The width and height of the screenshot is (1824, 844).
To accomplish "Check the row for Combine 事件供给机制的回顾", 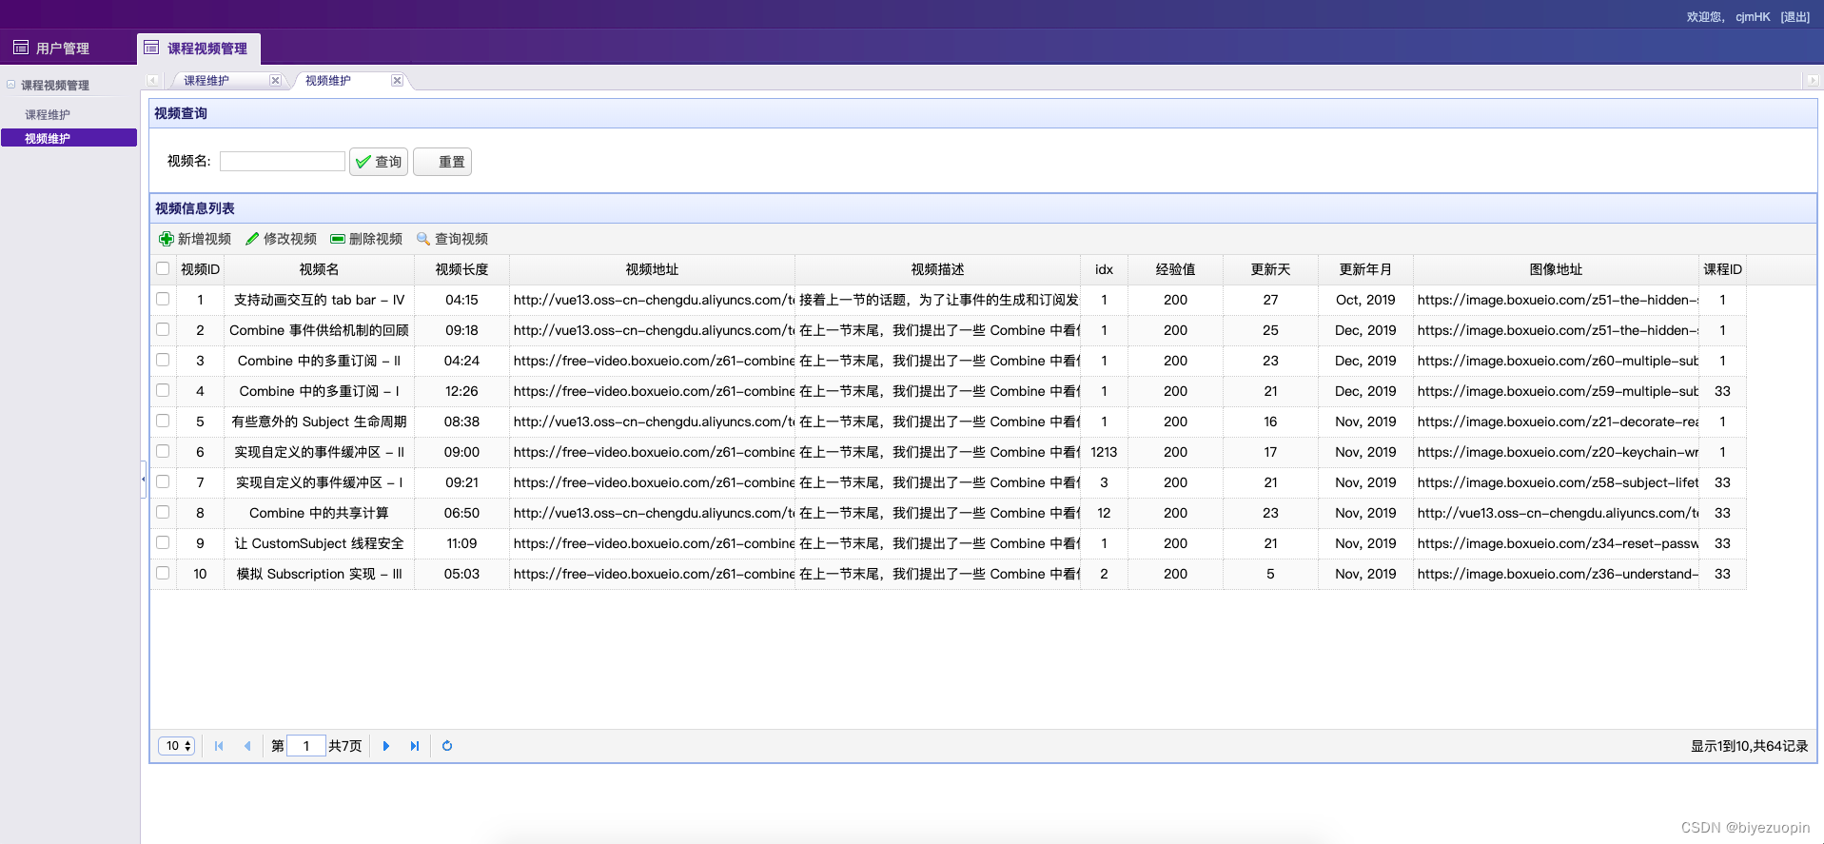I will tap(163, 330).
